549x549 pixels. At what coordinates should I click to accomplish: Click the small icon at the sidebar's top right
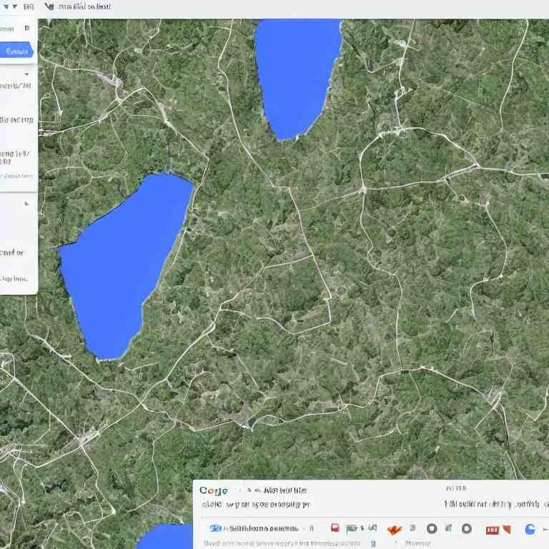coord(27,29)
